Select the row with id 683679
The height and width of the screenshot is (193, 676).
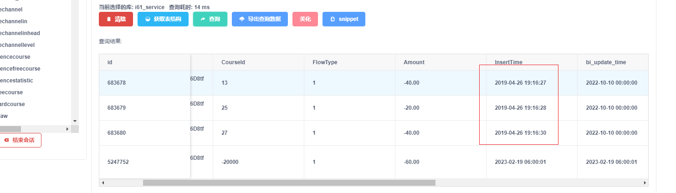374,108
